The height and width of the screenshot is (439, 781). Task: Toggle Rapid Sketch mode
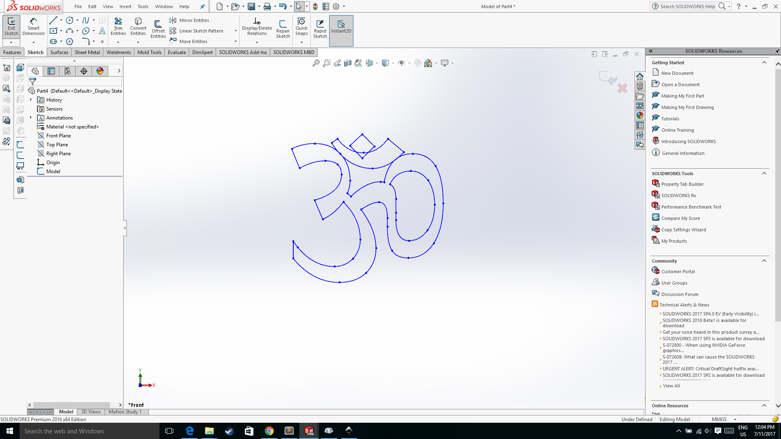tap(320, 29)
